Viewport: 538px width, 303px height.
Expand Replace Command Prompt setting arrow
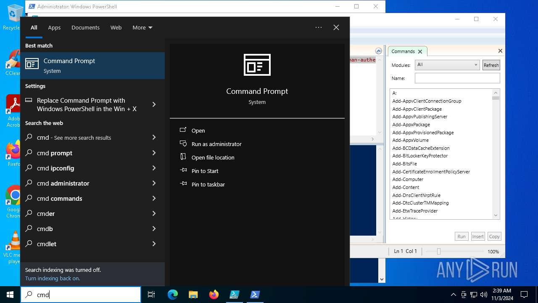point(154,104)
